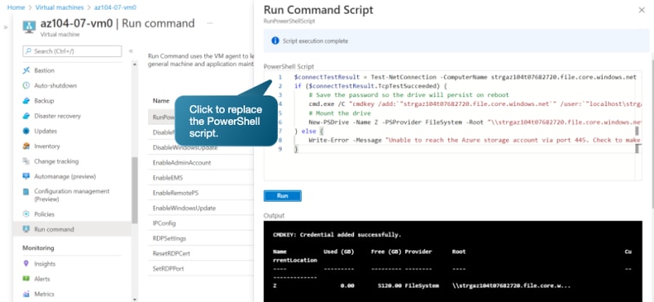Open Configuration management (Preview) item
The width and height of the screenshot is (654, 302).
pyautogui.click(x=72, y=195)
